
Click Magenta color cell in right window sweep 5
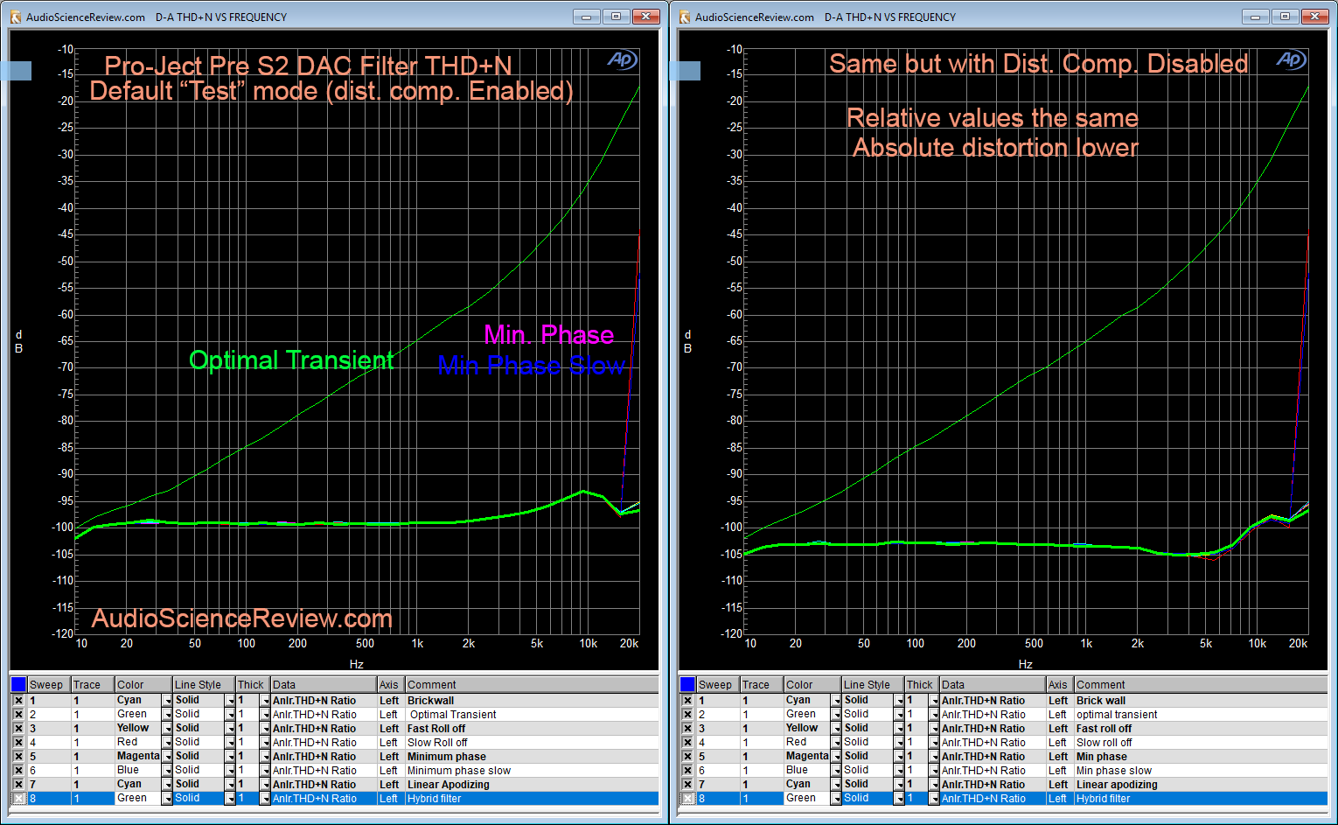[x=807, y=756]
